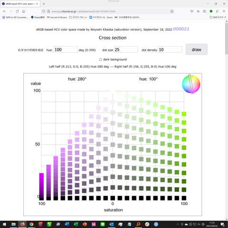The width and height of the screenshot is (228, 228).
Task: Expand the ブックマークメニュー bookmarks folder
Action: pyautogui.click(x=78, y=17)
